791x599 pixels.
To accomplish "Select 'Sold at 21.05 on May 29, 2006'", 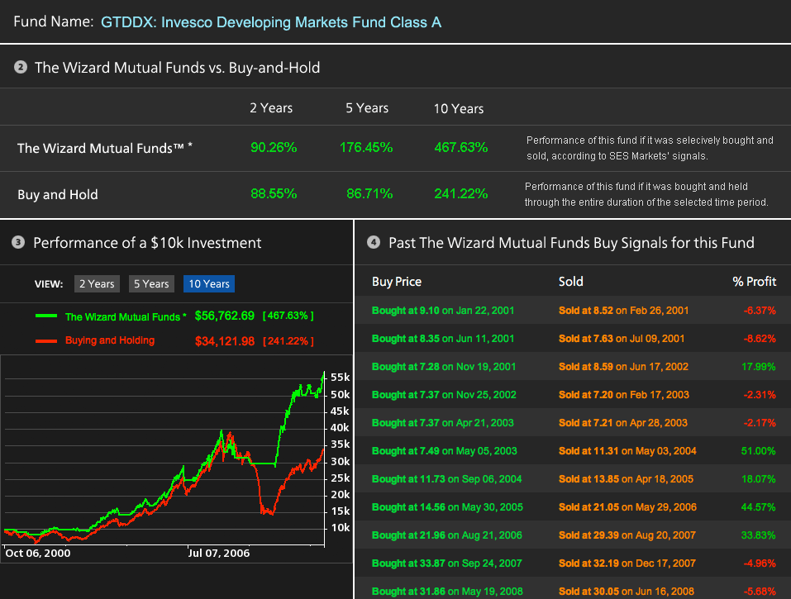I will tap(627, 507).
